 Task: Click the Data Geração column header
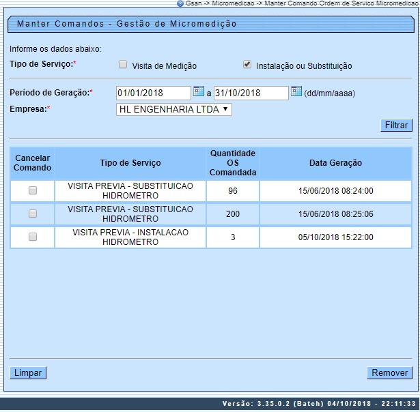point(335,163)
